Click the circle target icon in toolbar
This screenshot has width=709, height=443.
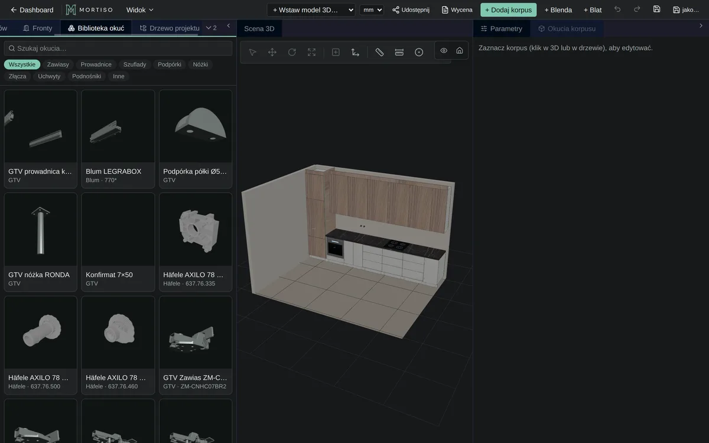(x=419, y=52)
